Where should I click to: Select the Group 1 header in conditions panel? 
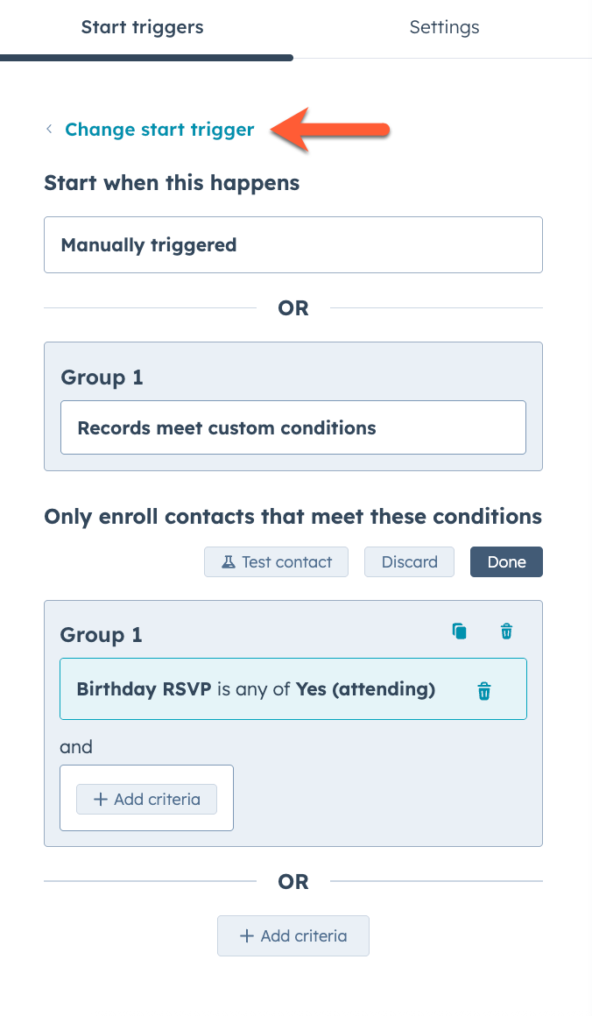coord(102,634)
